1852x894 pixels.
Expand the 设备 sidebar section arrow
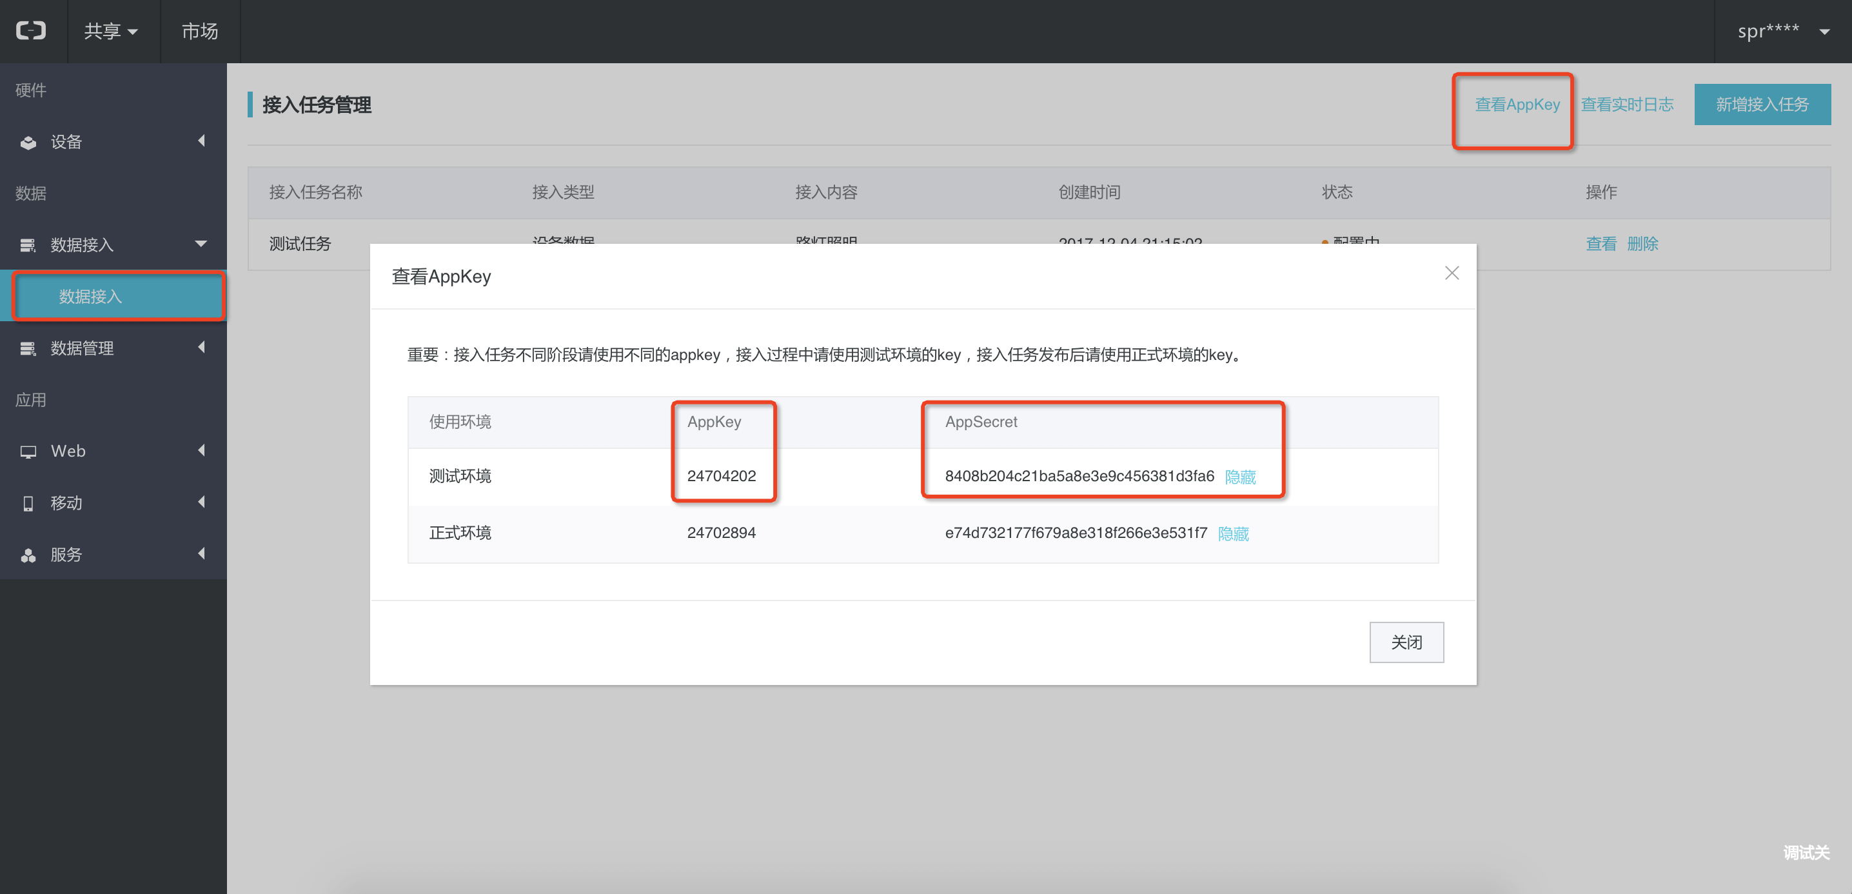pos(202,141)
